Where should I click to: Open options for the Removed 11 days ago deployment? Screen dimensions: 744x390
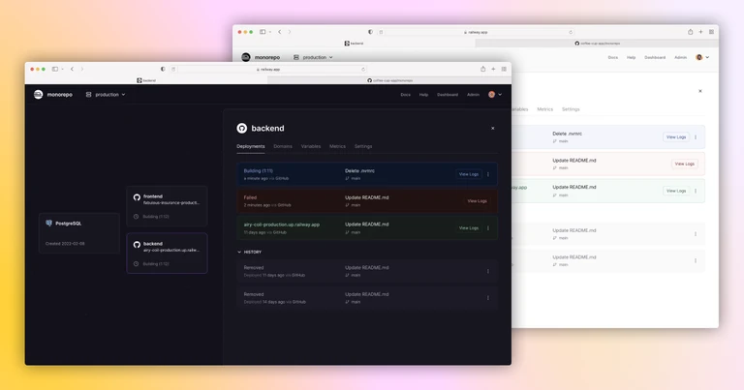tap(488, 271)
